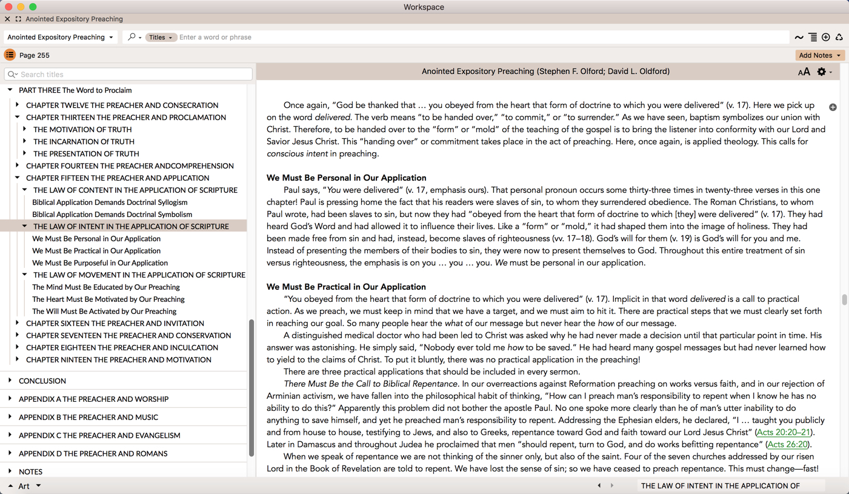849x494 pixels.
Task: Click the search icon in Search titles field
Action: point(13,75)
